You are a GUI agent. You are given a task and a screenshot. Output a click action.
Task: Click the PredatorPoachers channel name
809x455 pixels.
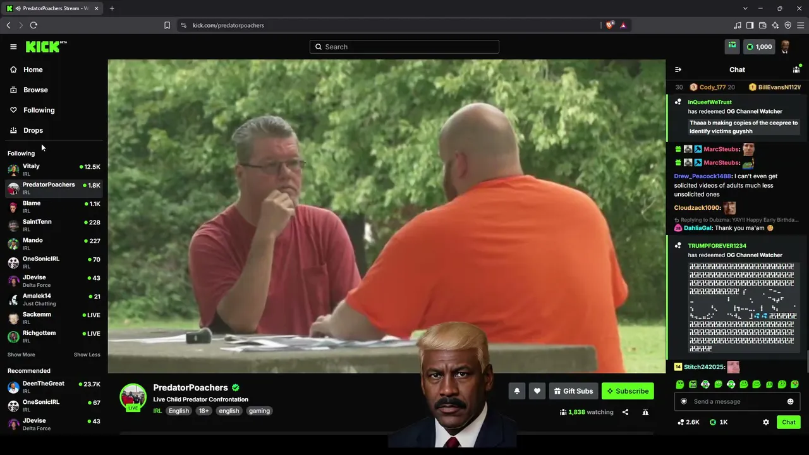coord(190,387)
